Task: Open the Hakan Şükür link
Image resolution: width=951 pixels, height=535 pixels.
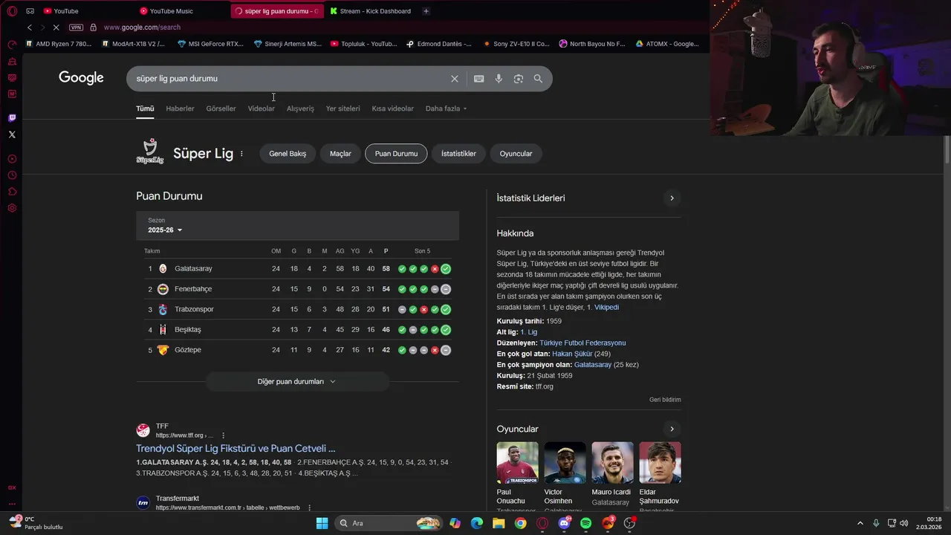Action: pos(572,354)
